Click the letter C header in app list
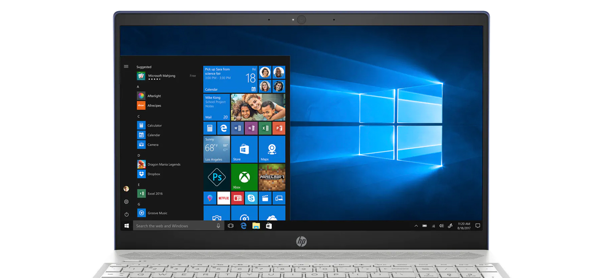The height and width of the screenshot is (278, 603). [138, 116]
